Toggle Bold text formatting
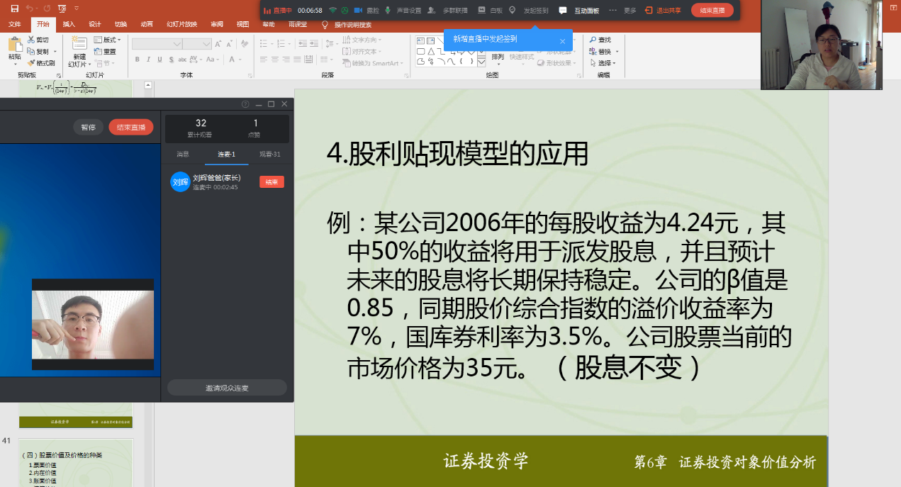 click(138, 60)
